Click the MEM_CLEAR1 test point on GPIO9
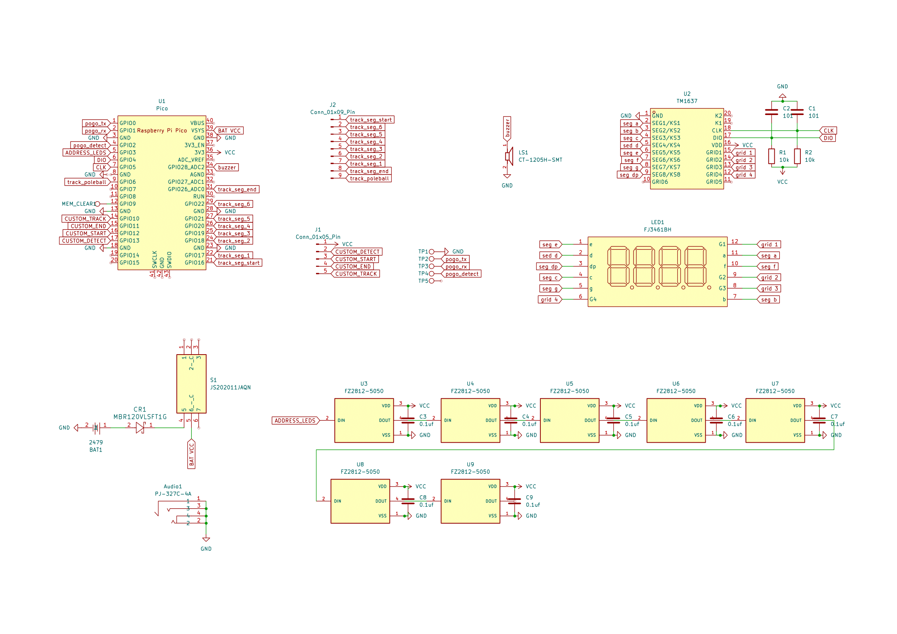Screen dimensions: 897x634 pos(97,204)
